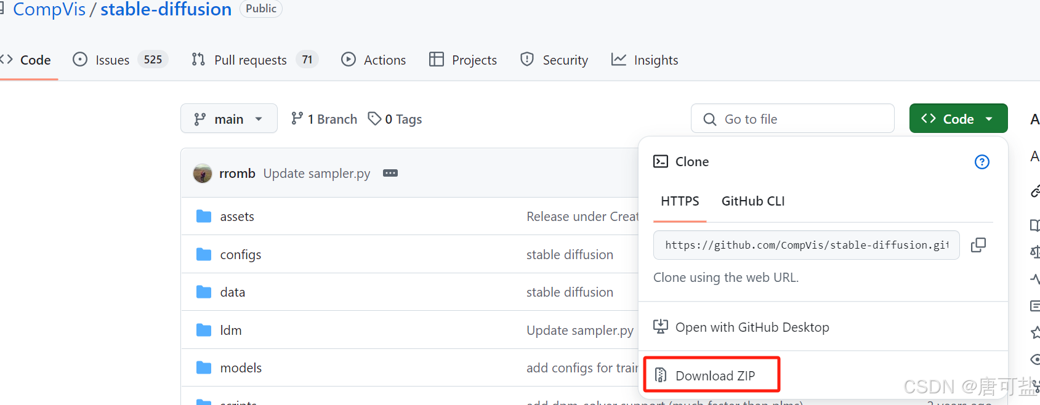This screenshot has height=405, width=1040.
Task: Open ldm row commit 'Update sampler.py'
Action: [x=580, y=331]
